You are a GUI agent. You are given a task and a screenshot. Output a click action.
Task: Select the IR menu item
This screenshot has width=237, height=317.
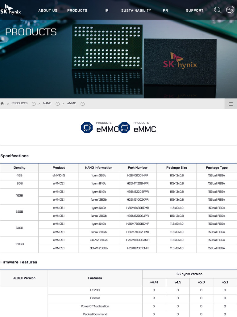point(106,11)
